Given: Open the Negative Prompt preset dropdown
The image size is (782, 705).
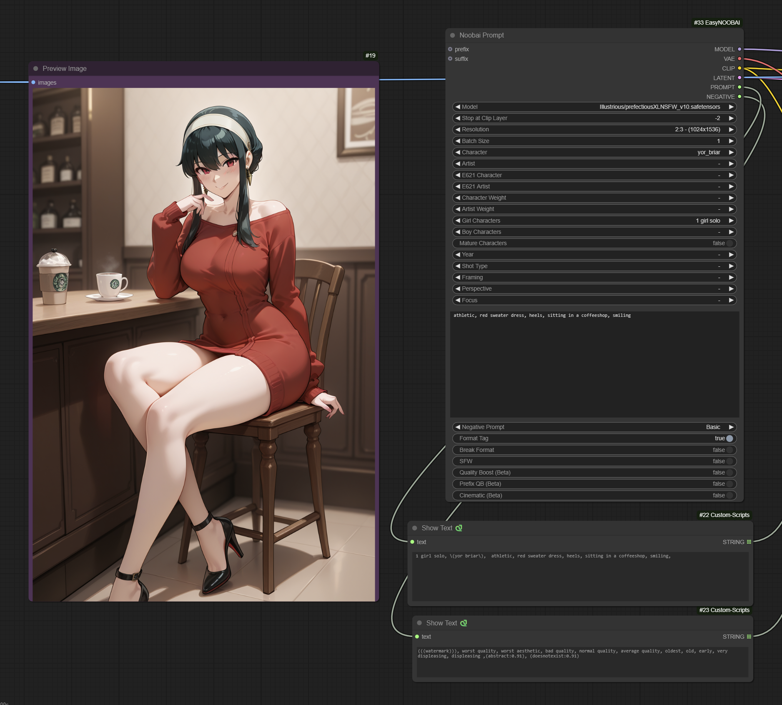Looking at the screenshot, I should (x=594, y=427).
